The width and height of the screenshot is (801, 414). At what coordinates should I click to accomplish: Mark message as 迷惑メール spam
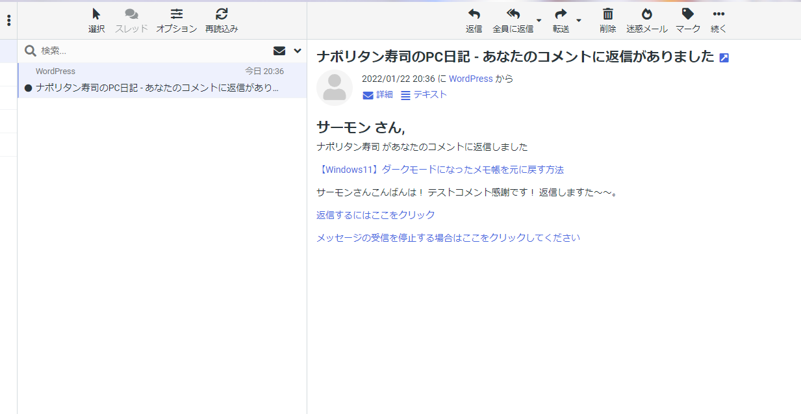pyautogui.click(x=647, y=21)
